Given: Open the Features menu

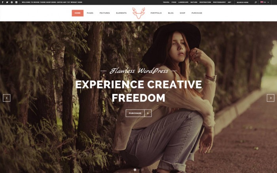Looking at the screenshot, I should [104, 13].
